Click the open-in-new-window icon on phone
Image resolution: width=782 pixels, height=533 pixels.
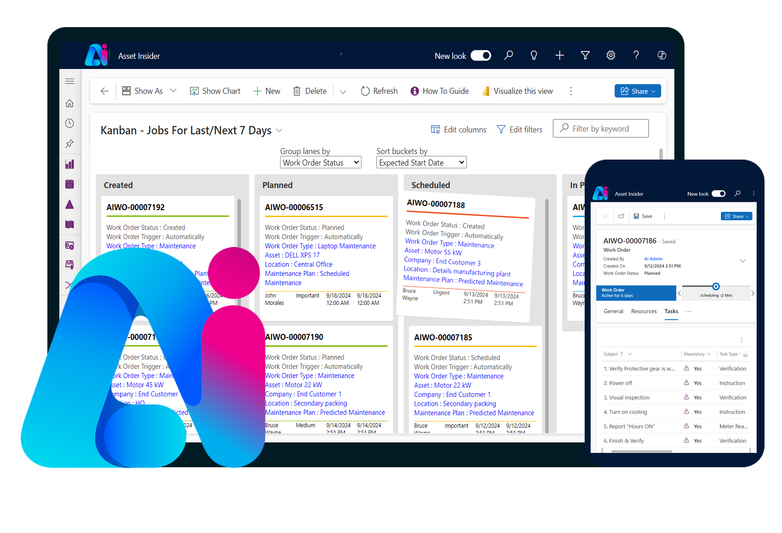click(x=621, y=216)
